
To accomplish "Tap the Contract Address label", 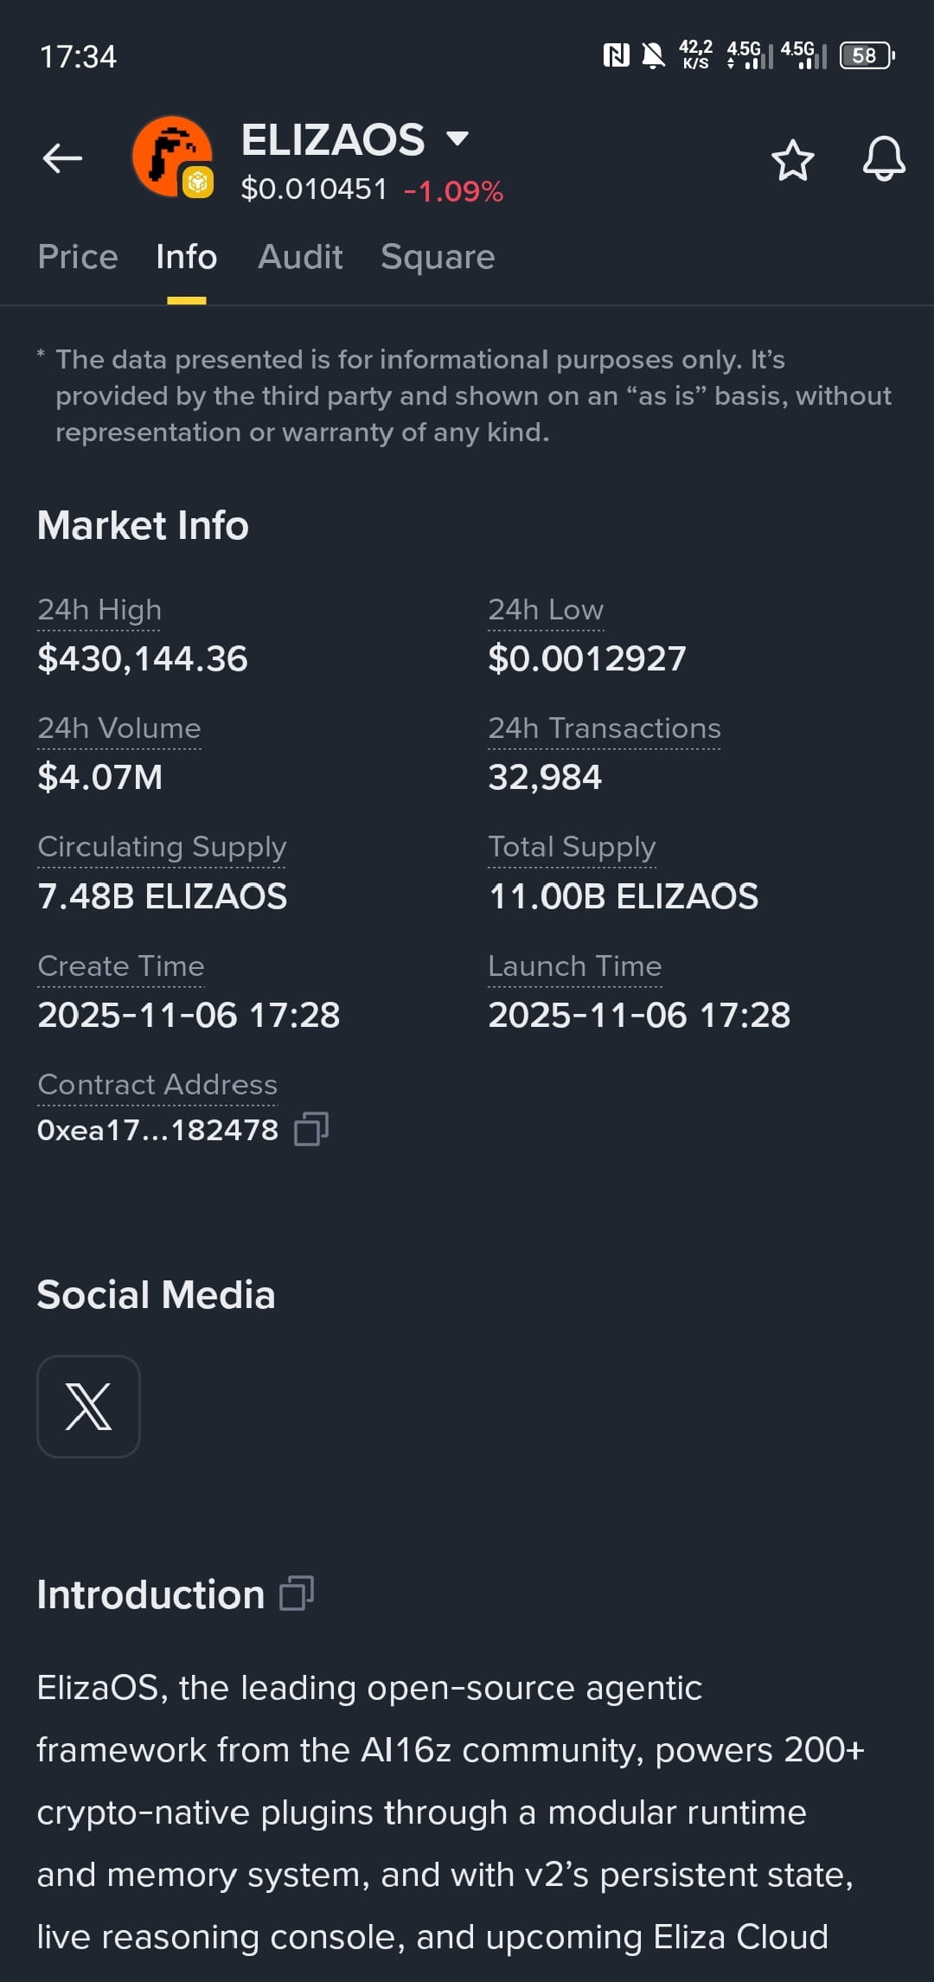I will tap(157, 1084).
